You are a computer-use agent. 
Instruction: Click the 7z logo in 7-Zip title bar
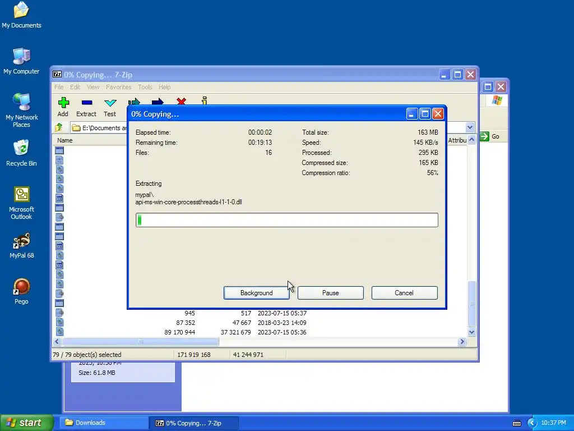pos(57,75)
